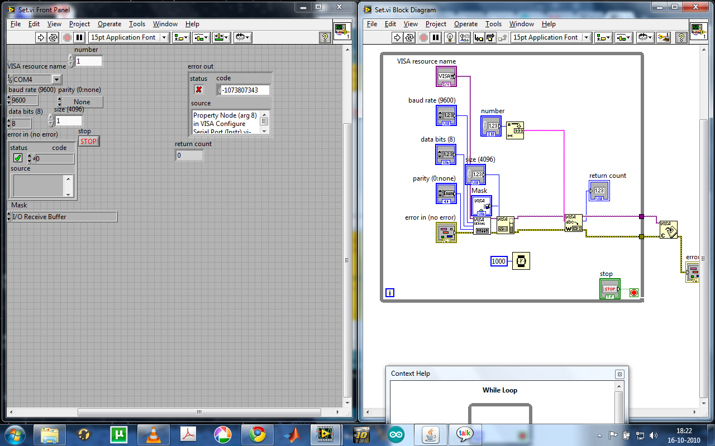Open Window menu in Block Diagram

(522, 24)
